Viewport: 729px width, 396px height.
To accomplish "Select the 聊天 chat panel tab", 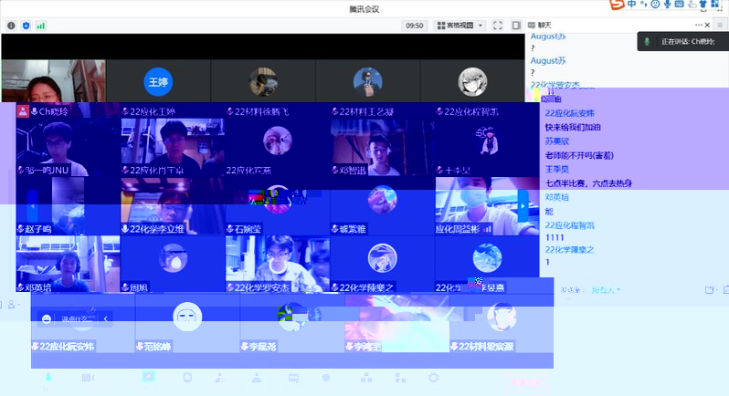I will (544, 26).
